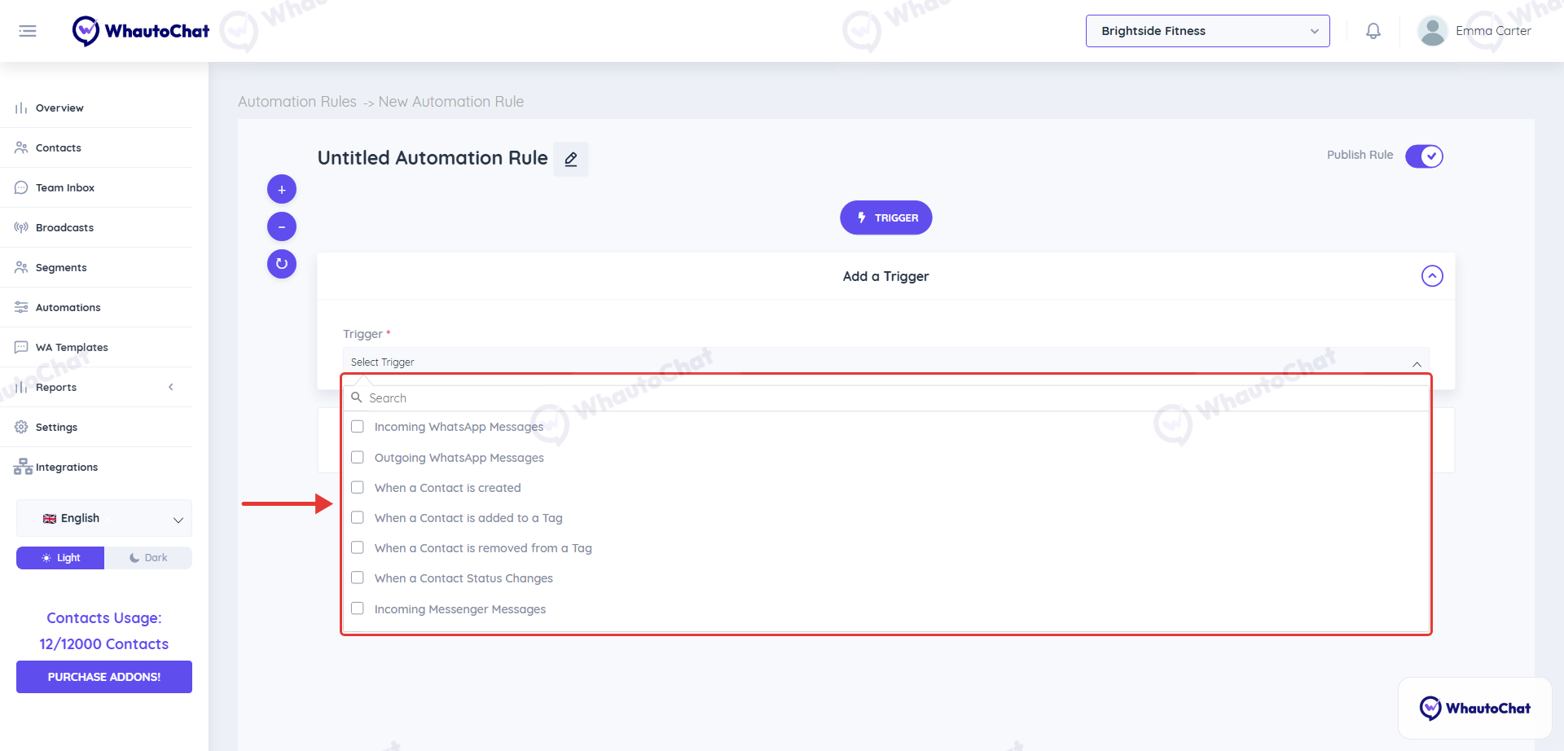Open Emma Carter profile avatar
Viewport: 1564px width, 751px height.
click(1432, 31)
